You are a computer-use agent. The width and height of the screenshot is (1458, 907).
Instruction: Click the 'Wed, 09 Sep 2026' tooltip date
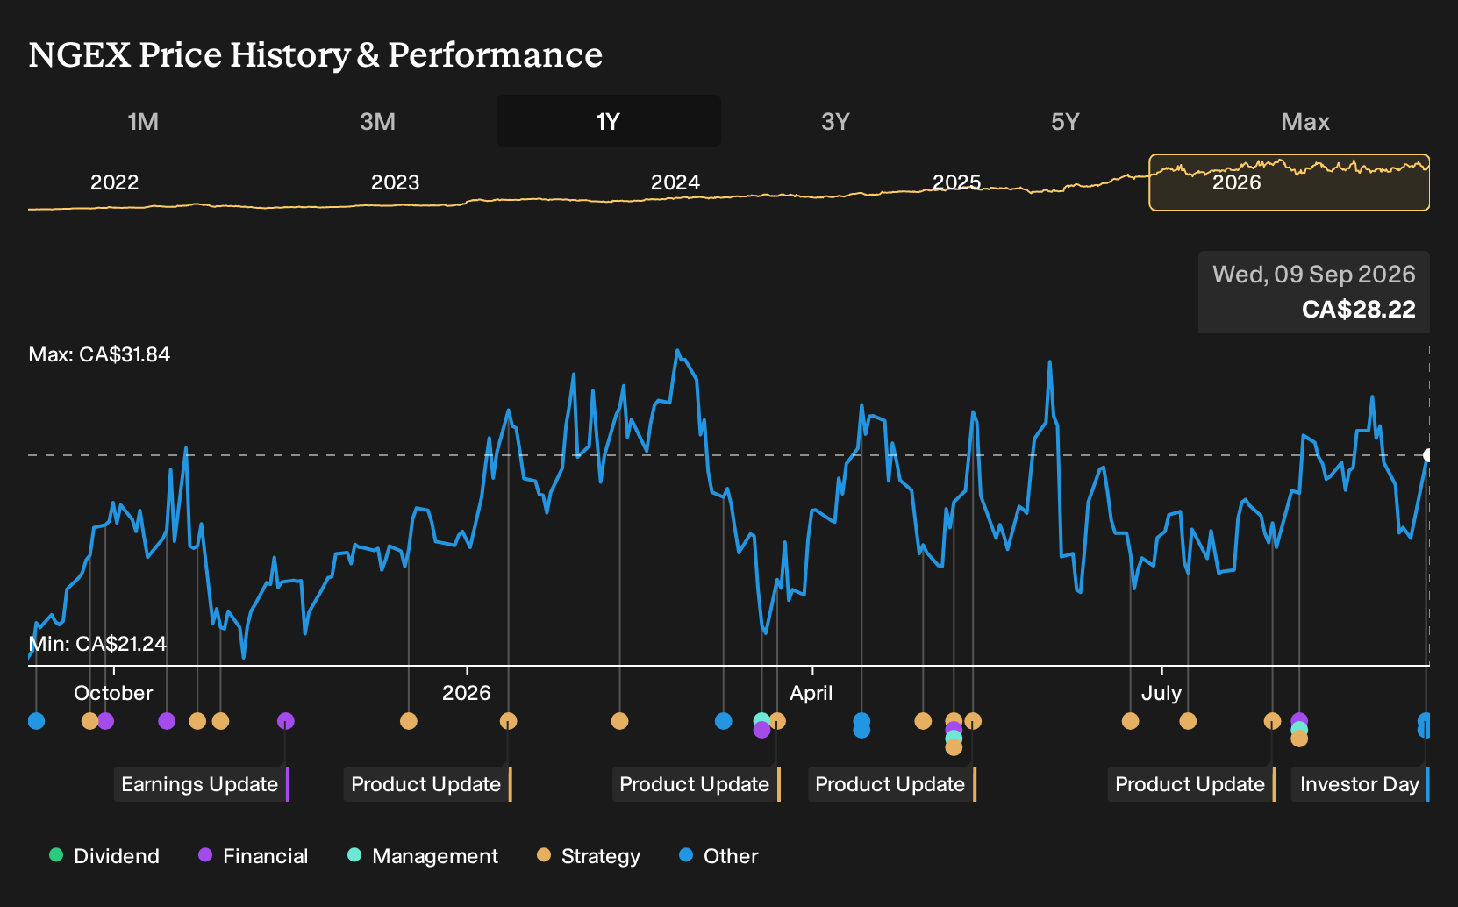coord(1314,275)
